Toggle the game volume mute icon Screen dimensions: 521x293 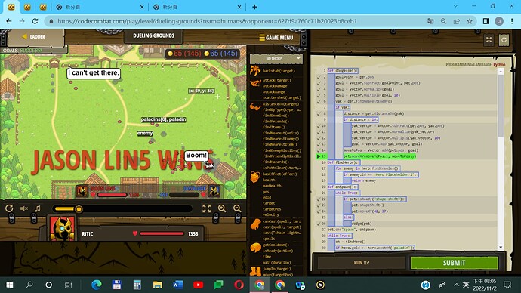click(x=24, y=208)
